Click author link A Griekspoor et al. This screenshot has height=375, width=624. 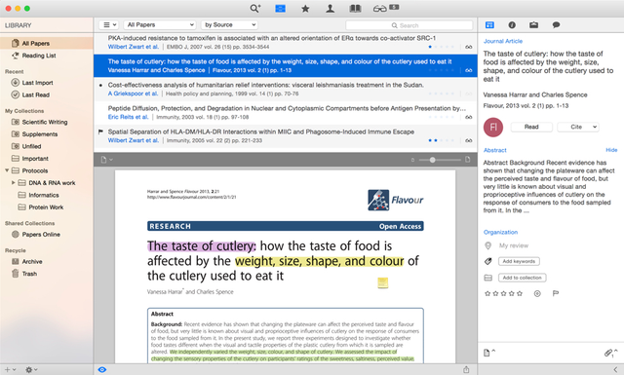point(133,94)
